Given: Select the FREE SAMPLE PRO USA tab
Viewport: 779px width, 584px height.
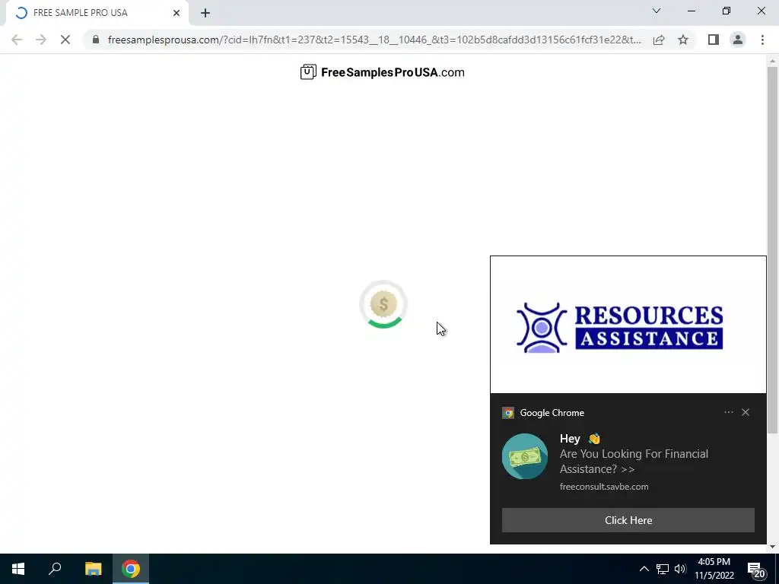Looking at the screenshot, I should [97, 13].
